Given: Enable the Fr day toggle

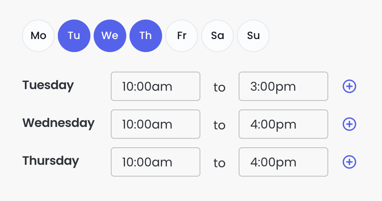Looking at the screenshot, I should point(182,36).
